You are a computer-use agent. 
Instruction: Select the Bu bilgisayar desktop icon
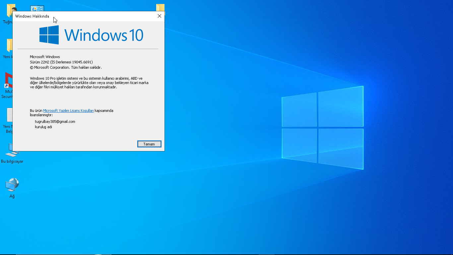pos(12,153)
